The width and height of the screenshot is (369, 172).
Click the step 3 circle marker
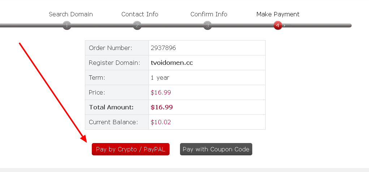[x=207, y=25]
